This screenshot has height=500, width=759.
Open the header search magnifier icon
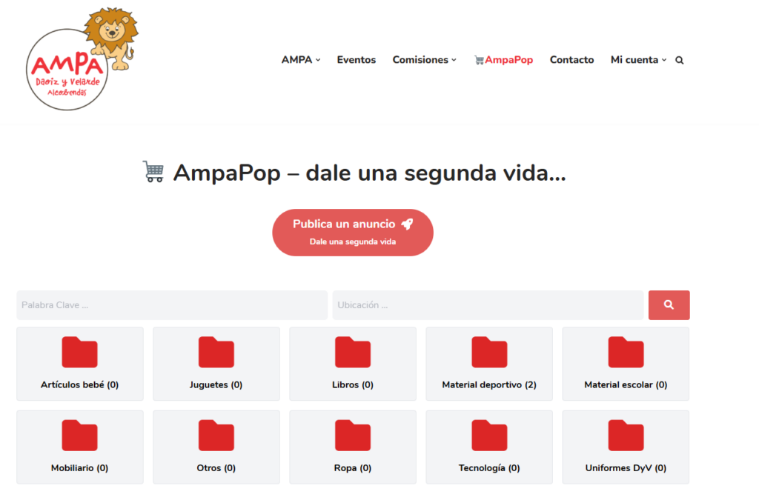coord(680,61)
